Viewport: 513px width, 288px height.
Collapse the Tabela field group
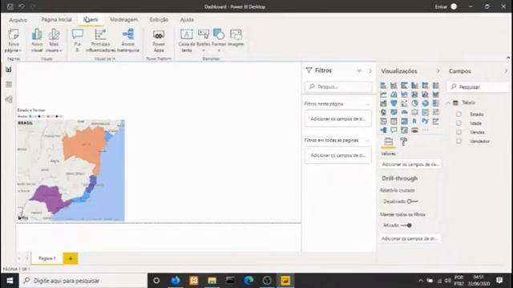[448, 103]
